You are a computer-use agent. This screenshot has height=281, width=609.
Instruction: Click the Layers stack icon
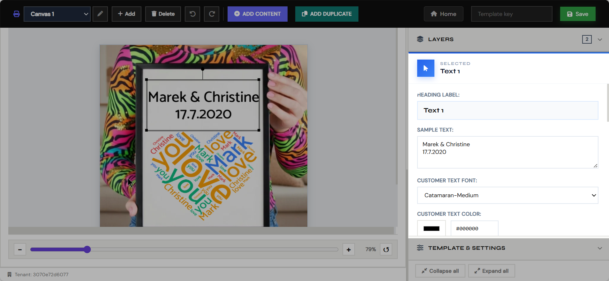[420, 39]
